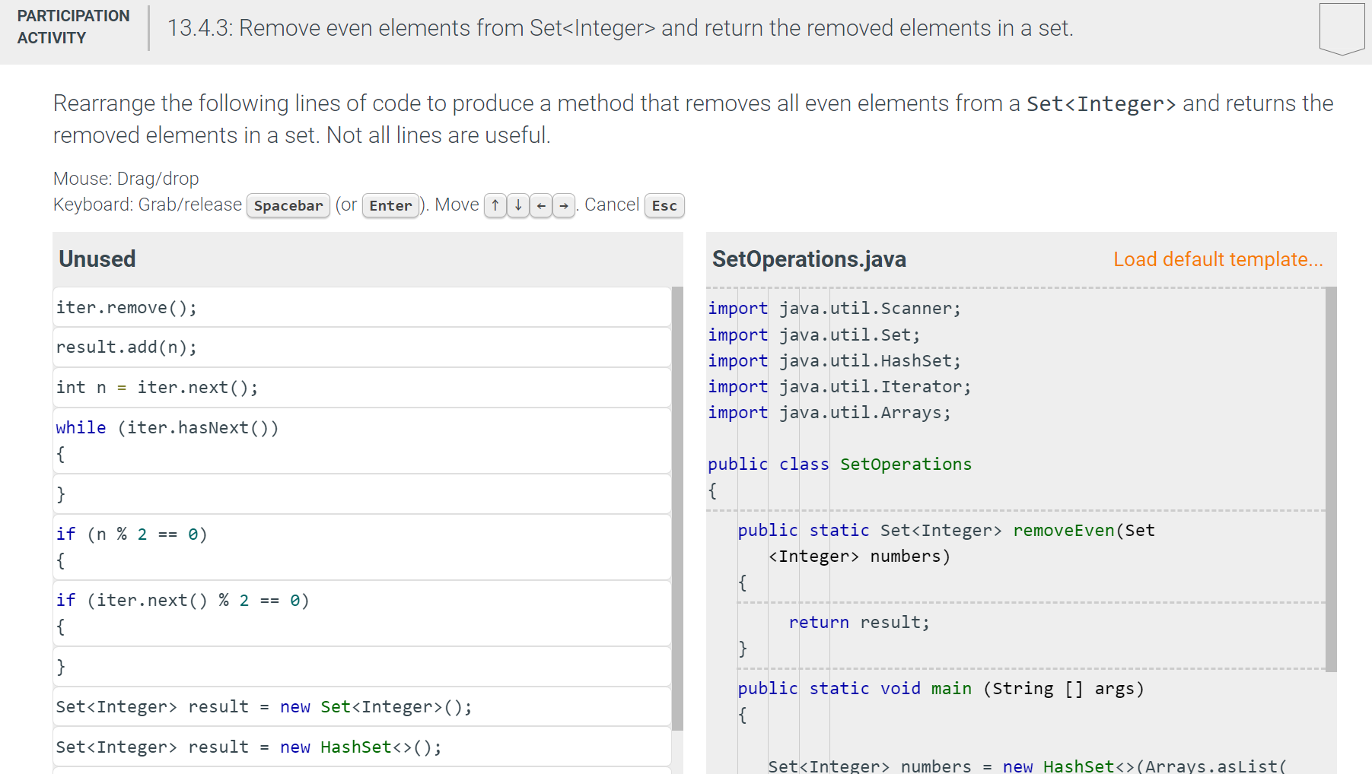
Task: Click the Spacebar key hint
Action: tap(288, 205)
